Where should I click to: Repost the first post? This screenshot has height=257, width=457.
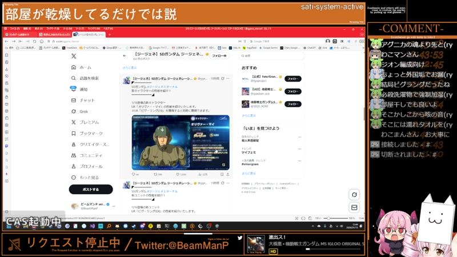pyautogui.click(x=158, y=174)
